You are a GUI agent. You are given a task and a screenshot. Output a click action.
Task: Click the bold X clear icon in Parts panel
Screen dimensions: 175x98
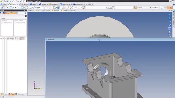[26, 16]
